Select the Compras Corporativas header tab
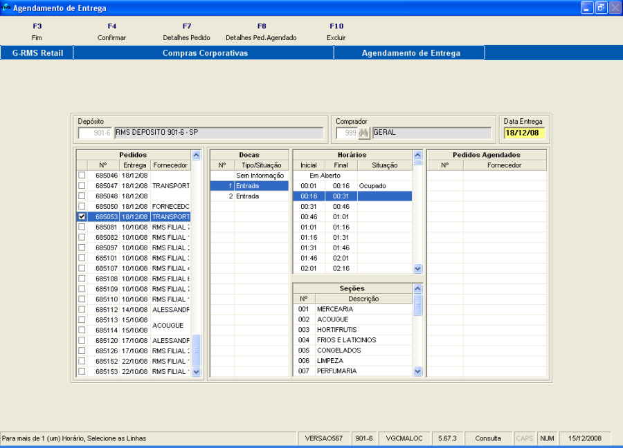Screen dimensions: 623x448 click(204, 53)
